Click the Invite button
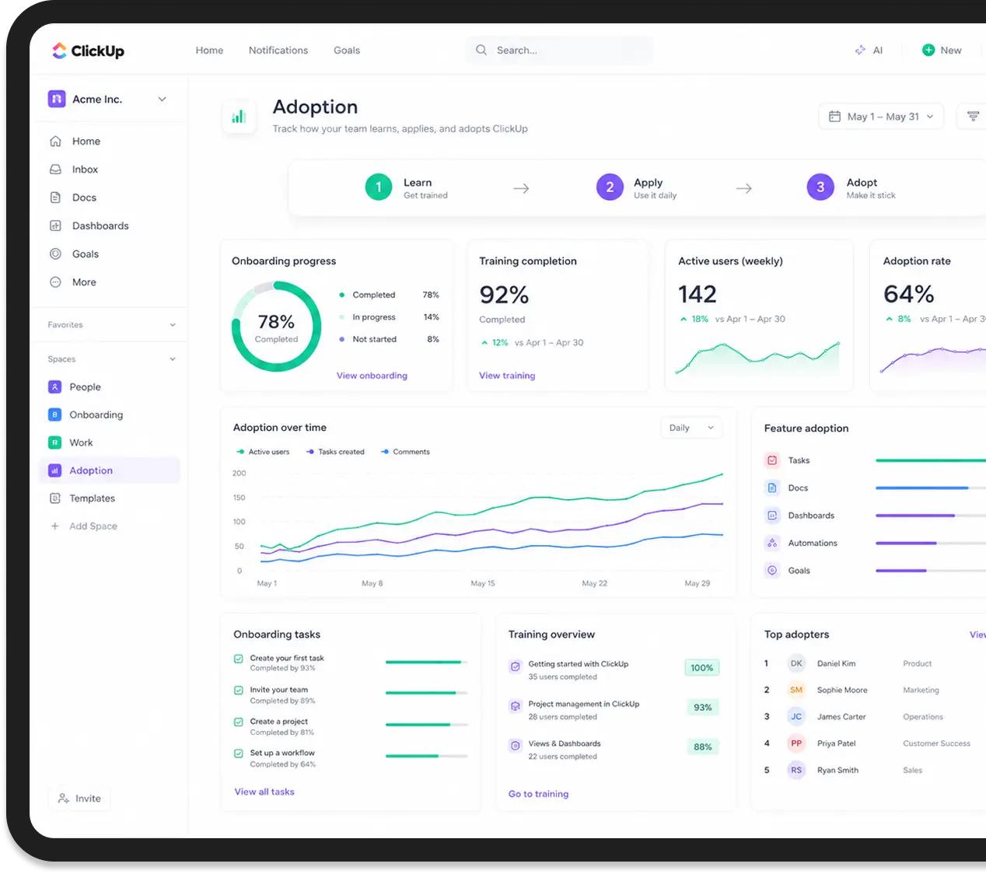Image resolution: width=986 pixels, height=874 pixels. coord(79,799)
